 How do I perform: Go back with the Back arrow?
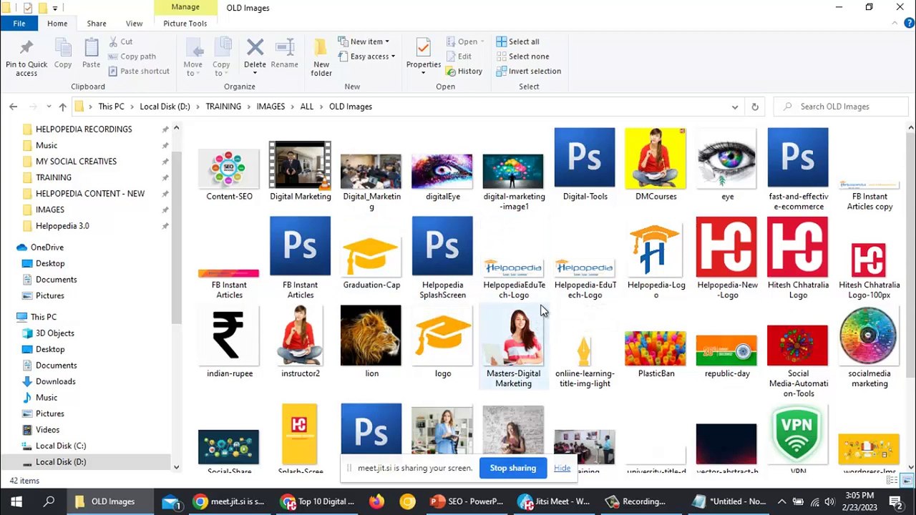click(x=13, y=107)
